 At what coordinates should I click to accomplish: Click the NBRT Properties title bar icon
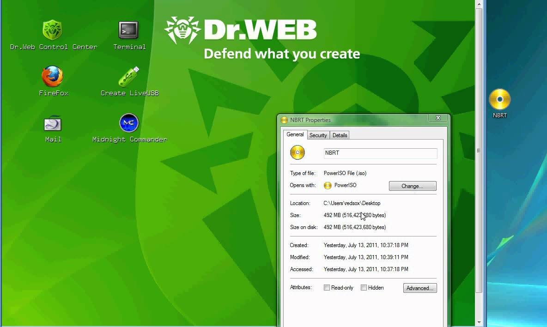[284, 120]
